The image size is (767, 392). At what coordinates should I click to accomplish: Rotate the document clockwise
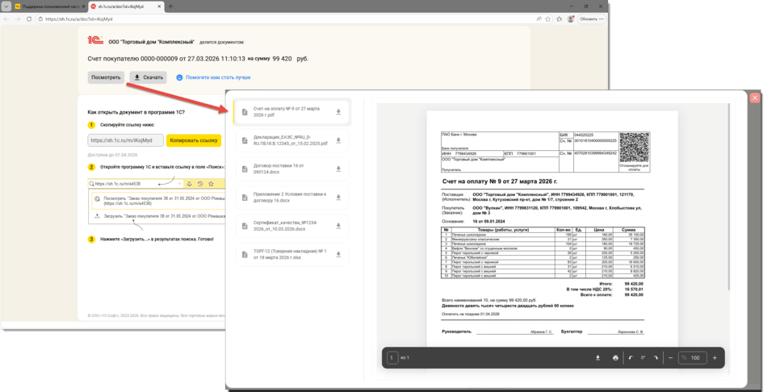click(x=655, y=357)
